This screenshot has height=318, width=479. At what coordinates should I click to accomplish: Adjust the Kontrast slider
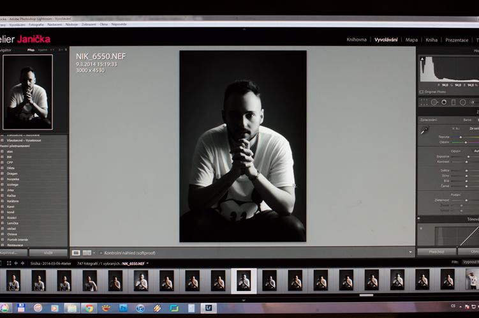(466, 162)
